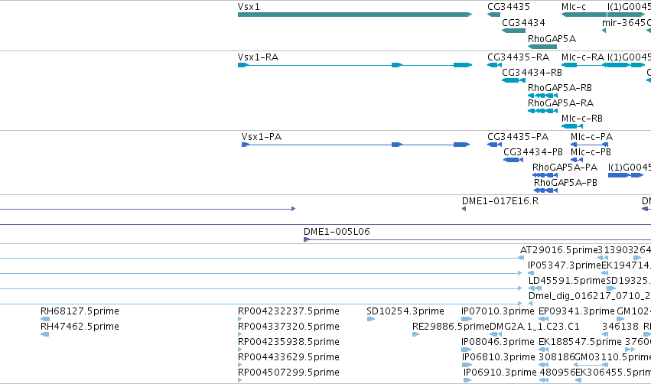
Task: Click the Vsx1 gene label
Action: (x=249, y=7)
